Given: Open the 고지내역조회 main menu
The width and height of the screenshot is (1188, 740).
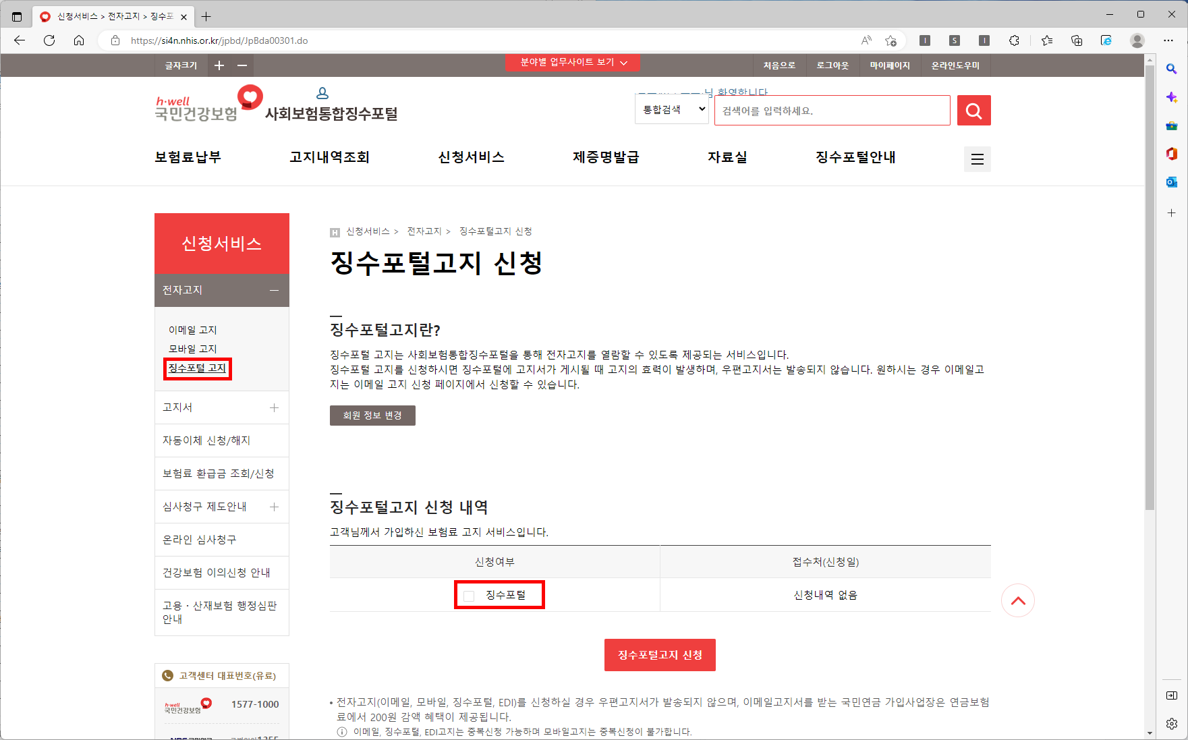Looking at the screenshot, I should [330, 157].
